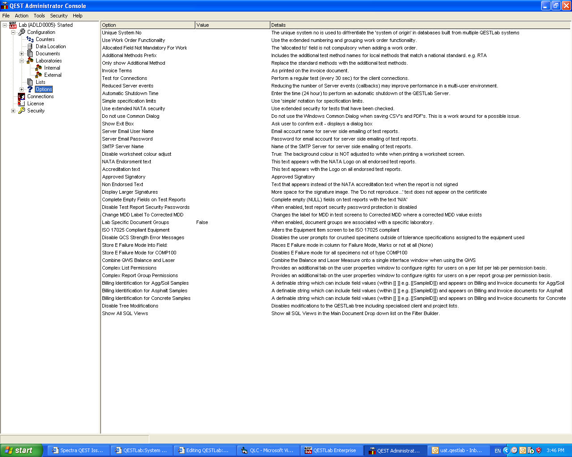Click the Connections user icon
The height and width of the screenshot is (457, 572).
point(21,96)
